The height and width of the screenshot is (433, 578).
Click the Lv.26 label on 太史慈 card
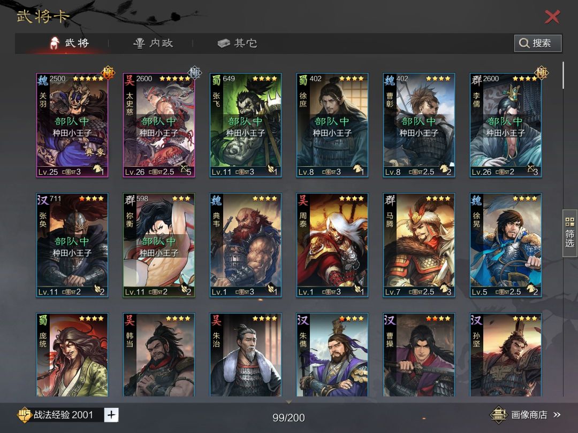tap(134, 172)
